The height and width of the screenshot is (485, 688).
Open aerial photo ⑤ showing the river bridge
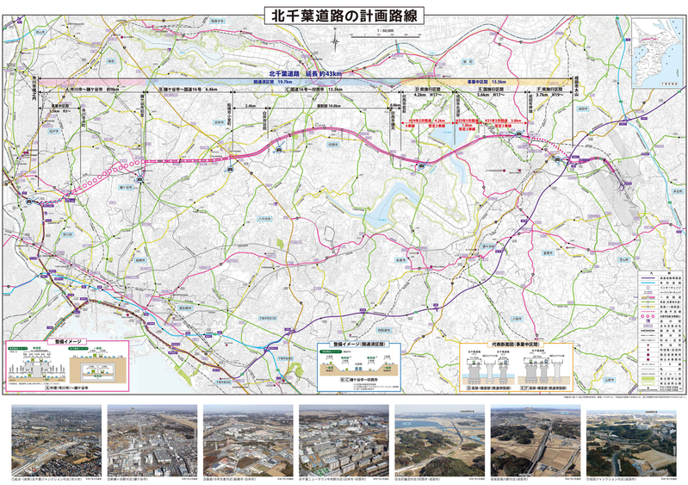point(440,440)
